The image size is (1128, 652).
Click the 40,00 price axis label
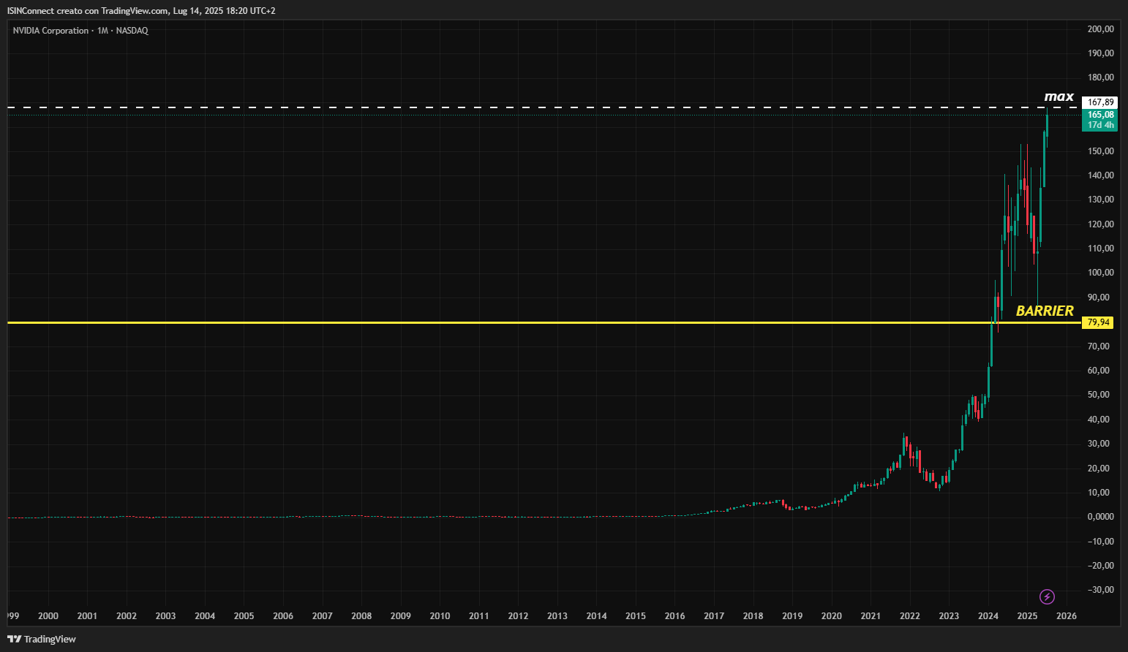point(1099,420)
